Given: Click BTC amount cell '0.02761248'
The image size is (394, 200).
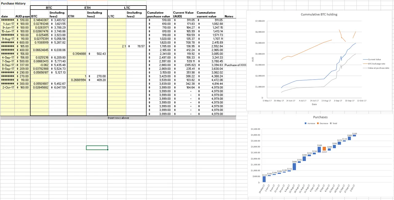Looking at the screenshot, I should (39, 24).
